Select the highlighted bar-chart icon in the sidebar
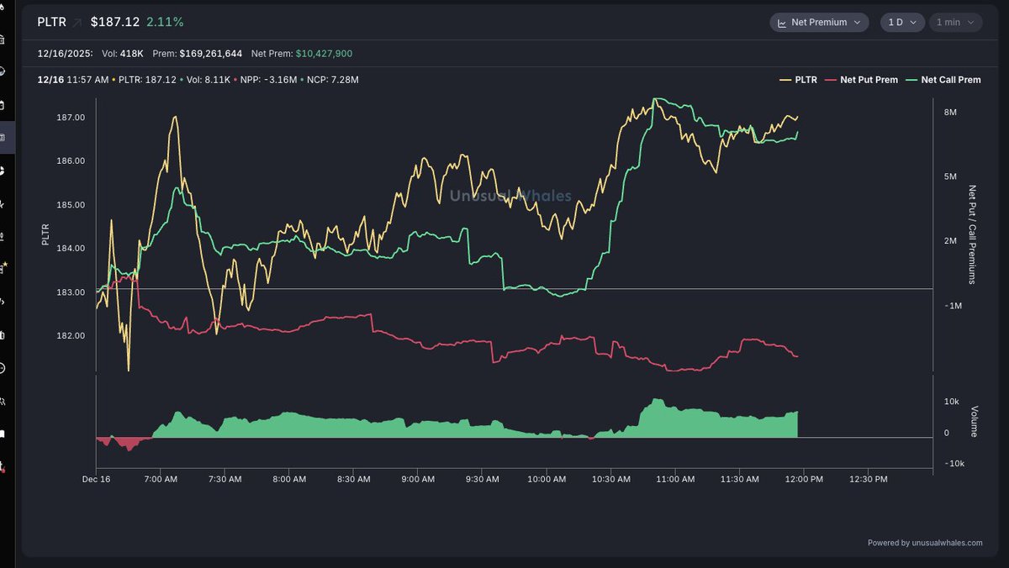This screenshot has height=568, width=1009. tap(7, 138)
